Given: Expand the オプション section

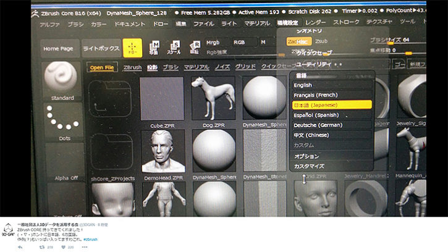Looking at the screenshot, I should coord(306,156).
